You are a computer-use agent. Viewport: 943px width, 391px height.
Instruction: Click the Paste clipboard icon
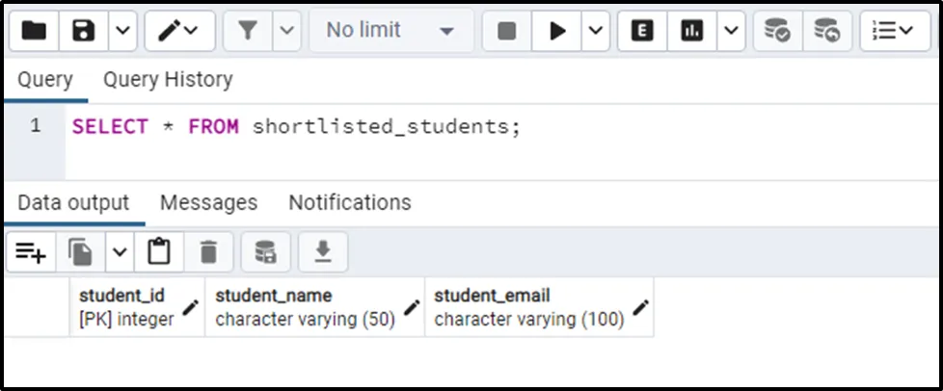159,252
